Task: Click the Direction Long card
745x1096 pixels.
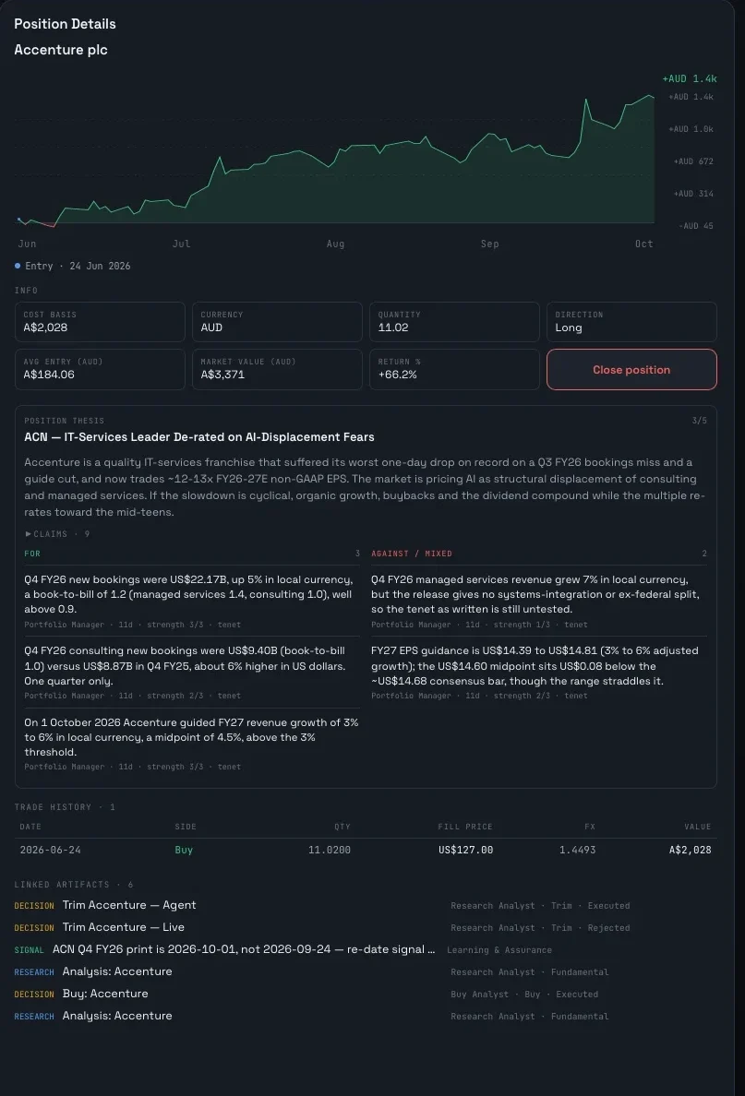Action: pos(631,322)
